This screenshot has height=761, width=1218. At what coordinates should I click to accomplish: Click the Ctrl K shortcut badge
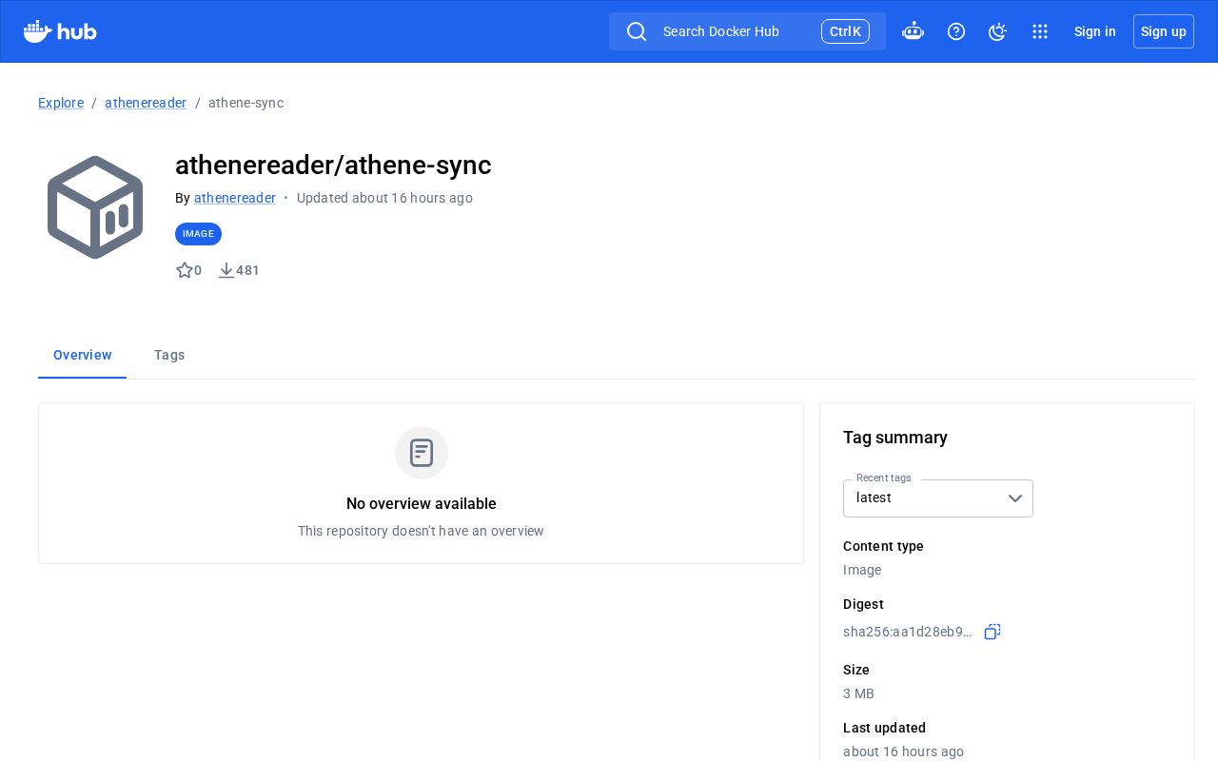845,31
